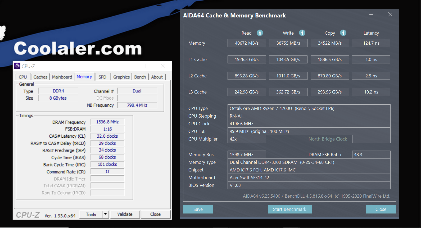Click the CPU Stepping value RN-A1
Viewport: 421px width, 228px height.
[309, 116]
